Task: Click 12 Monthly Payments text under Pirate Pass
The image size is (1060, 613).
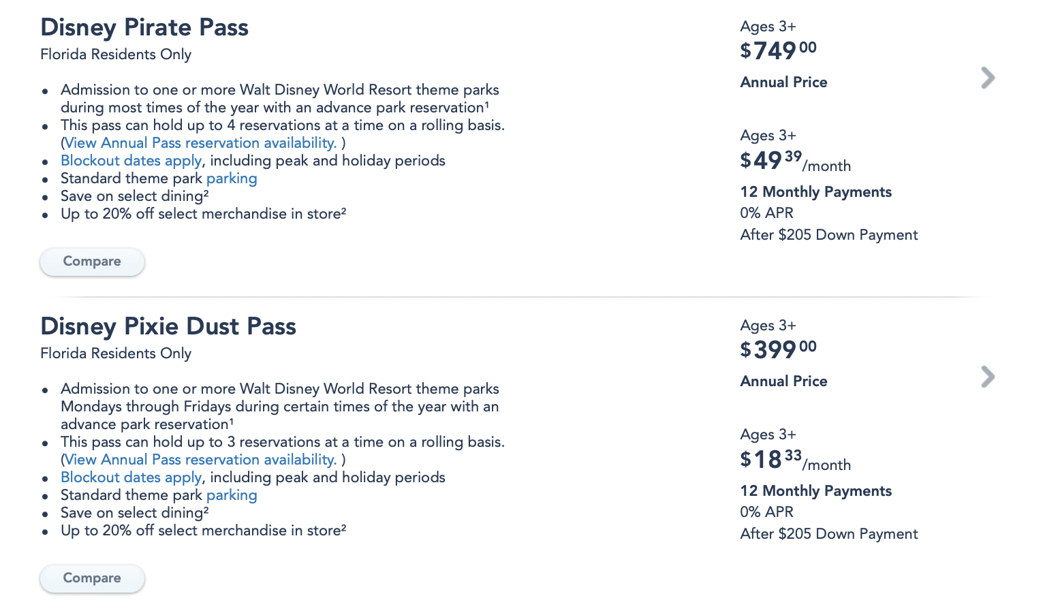Action: [x=816, y=192]
